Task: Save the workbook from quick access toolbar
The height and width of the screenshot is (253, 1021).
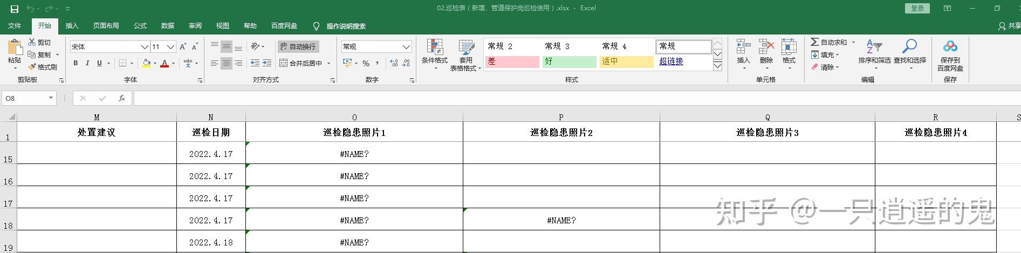Action: 15,9
